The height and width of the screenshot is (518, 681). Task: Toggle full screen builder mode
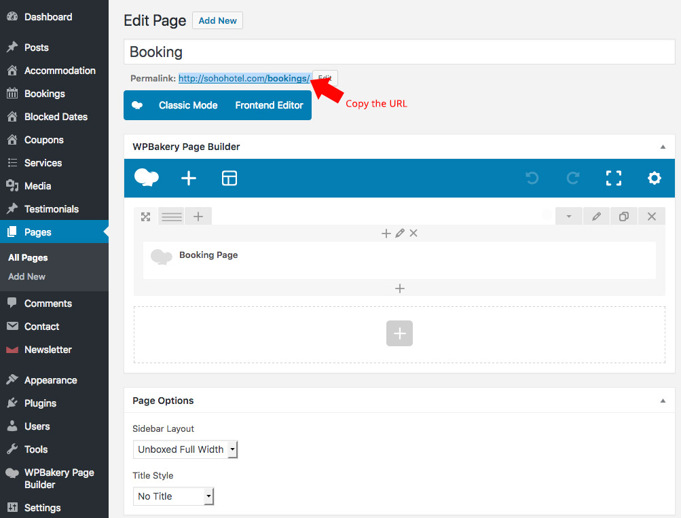(x=614, y=178)
